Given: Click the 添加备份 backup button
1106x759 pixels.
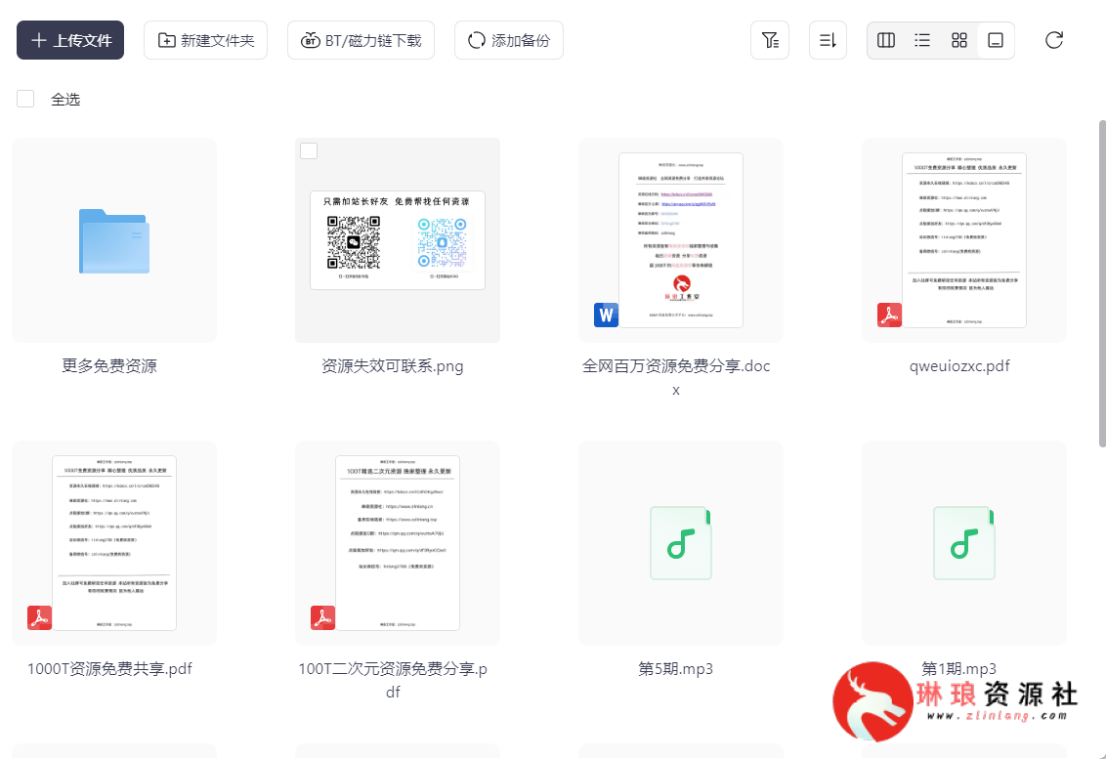Looking at the screenshot, I should pos(509,40).
